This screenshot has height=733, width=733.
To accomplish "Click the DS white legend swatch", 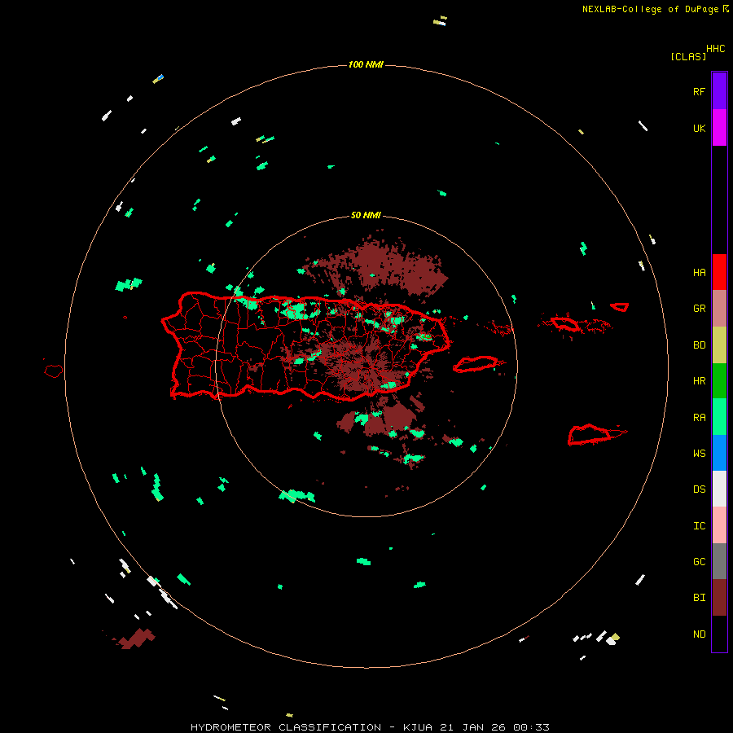I will (719, 489).
